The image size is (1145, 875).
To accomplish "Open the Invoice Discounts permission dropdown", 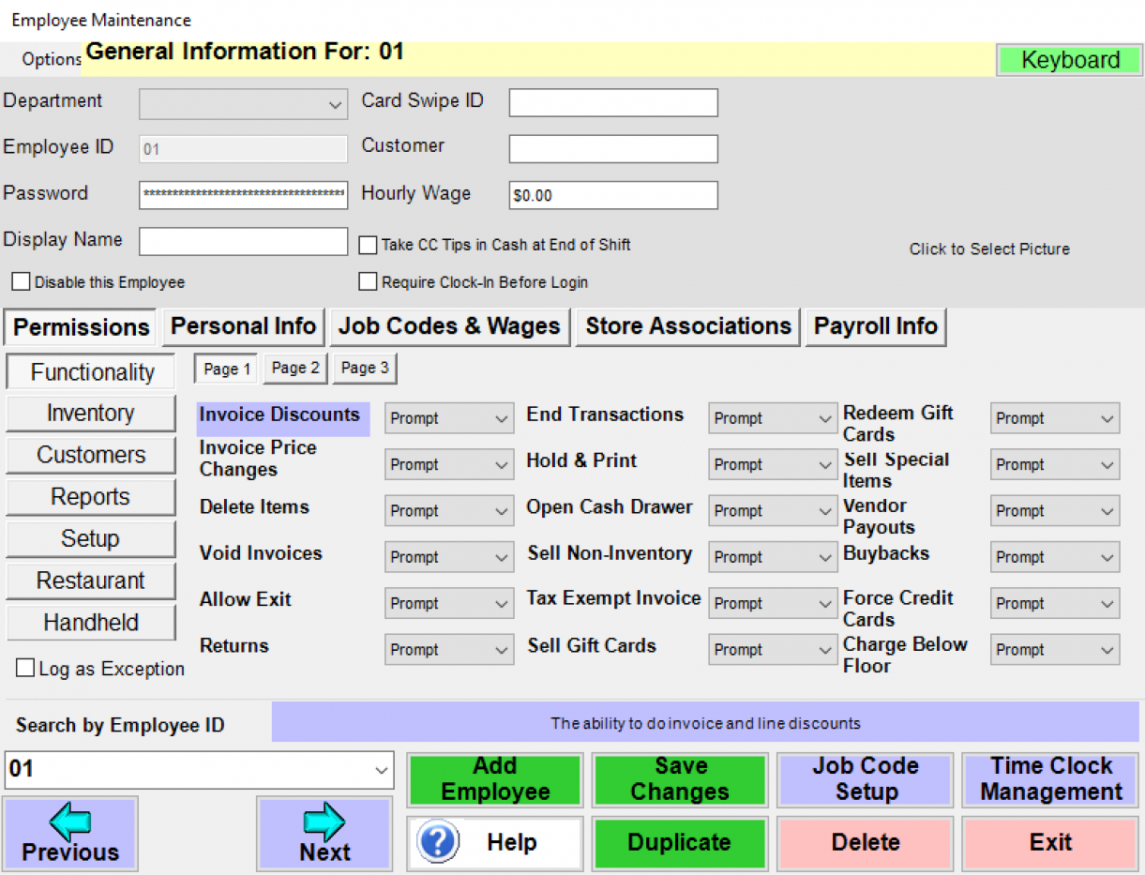I will click(x=448, y=417).
